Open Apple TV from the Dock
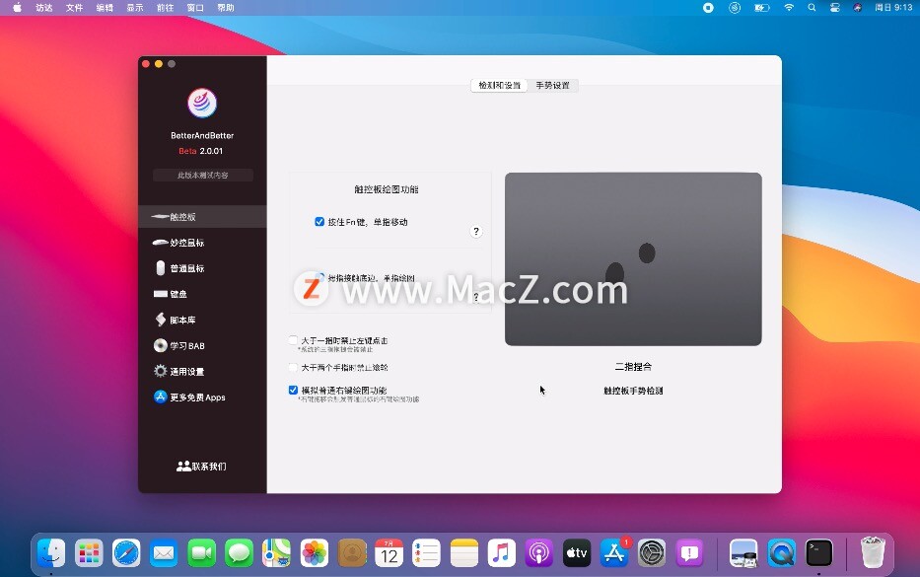The height and width of the screenshot is (577, 920). tap(577, 553)
